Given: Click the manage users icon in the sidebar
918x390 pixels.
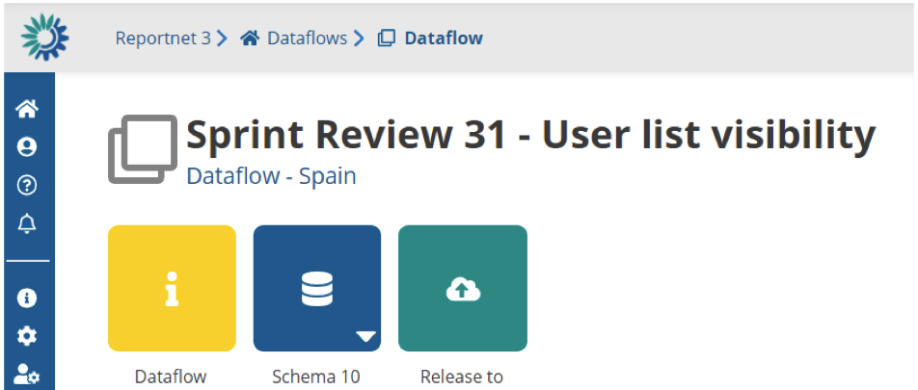Looking at the screenshot, I should coord(27,374).
